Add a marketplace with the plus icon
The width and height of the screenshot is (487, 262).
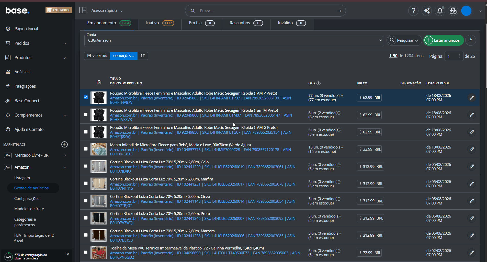coord(65,144)
